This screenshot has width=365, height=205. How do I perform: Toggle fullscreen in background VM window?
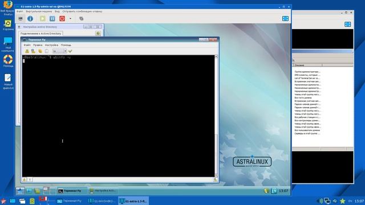(347, 24)
